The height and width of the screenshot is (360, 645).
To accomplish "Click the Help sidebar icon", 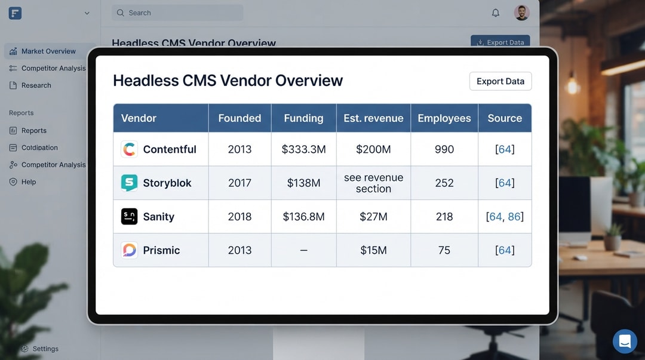I will (13, 182).
